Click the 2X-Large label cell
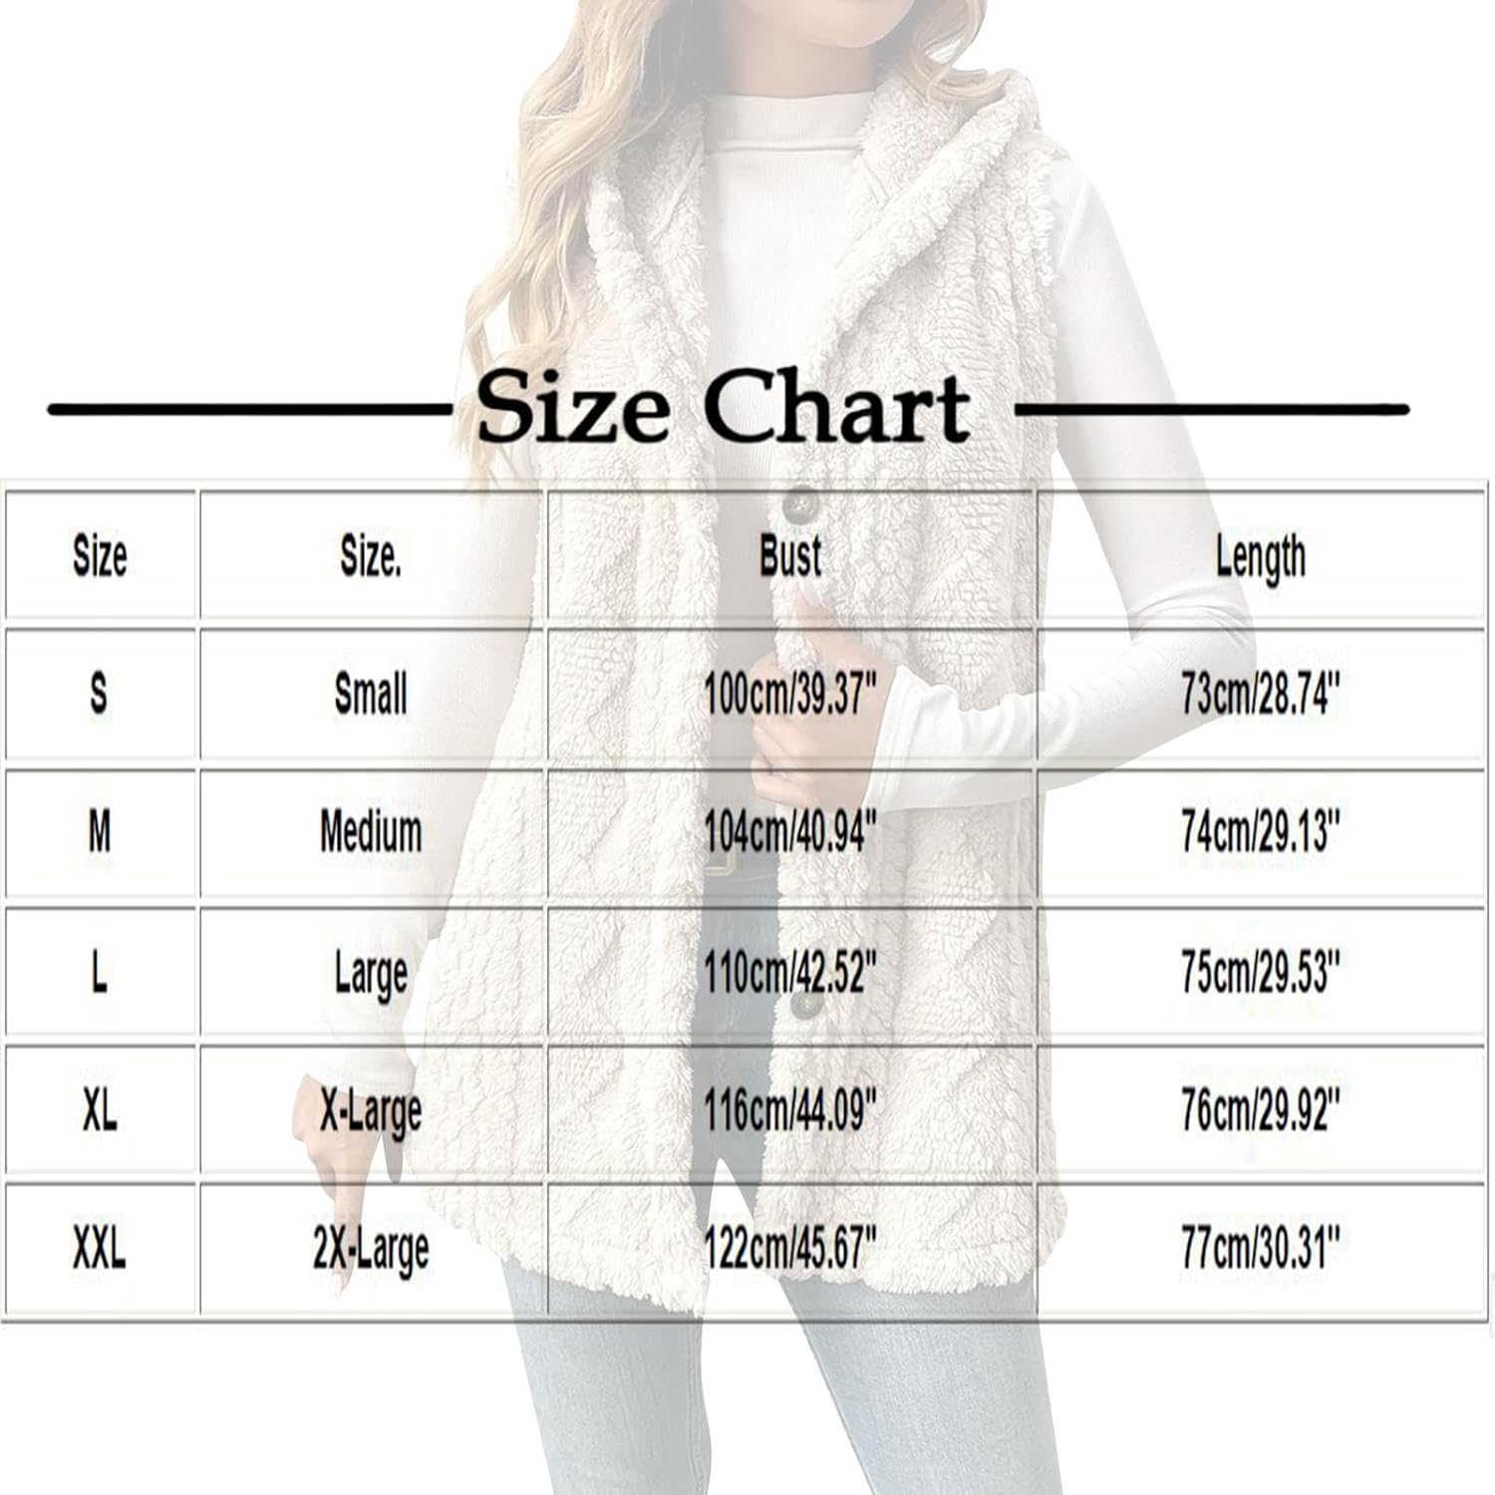 [371, 1249]
